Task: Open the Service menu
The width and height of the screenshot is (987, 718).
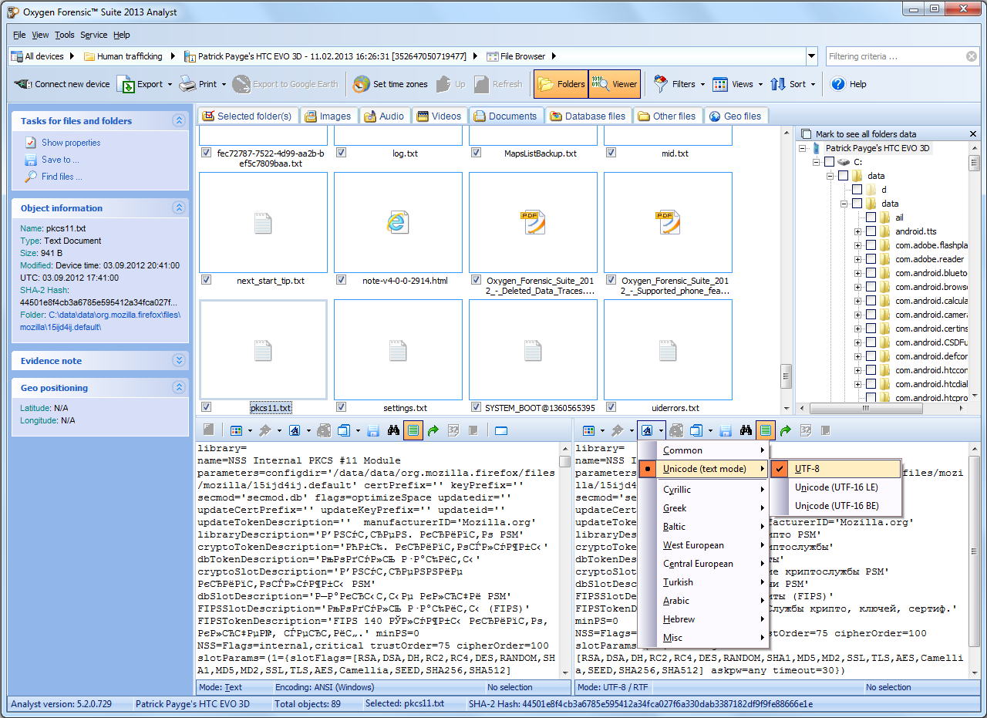Action: [94, 35]
